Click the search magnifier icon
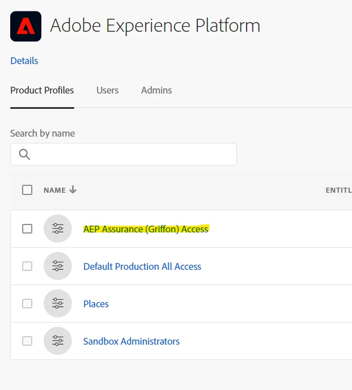The height and width of the screenshot is (390, 352). (24, 154)
